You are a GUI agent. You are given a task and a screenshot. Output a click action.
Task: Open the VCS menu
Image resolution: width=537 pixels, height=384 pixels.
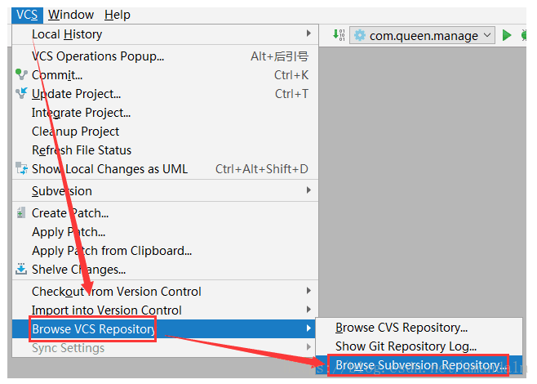pyautogui.click(x=27, y=15)
